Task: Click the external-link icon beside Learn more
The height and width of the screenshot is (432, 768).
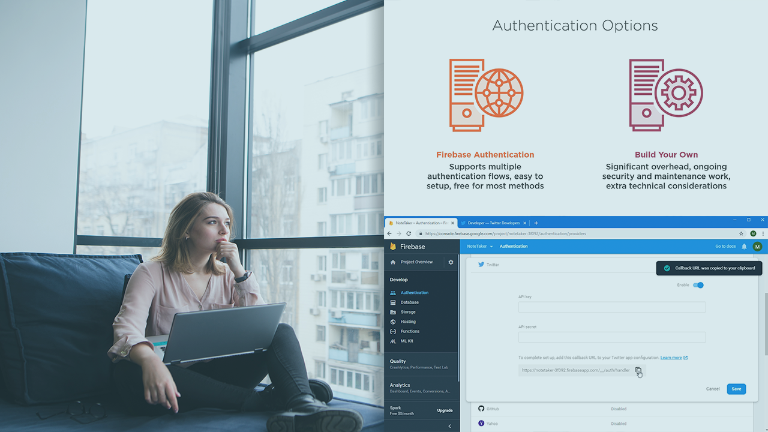Action: (686, 358)
